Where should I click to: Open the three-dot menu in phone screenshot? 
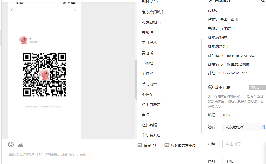[x=76, y=10]
